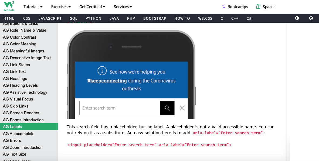
Task: Open Spaces via the gift icon
Action: 257,6
